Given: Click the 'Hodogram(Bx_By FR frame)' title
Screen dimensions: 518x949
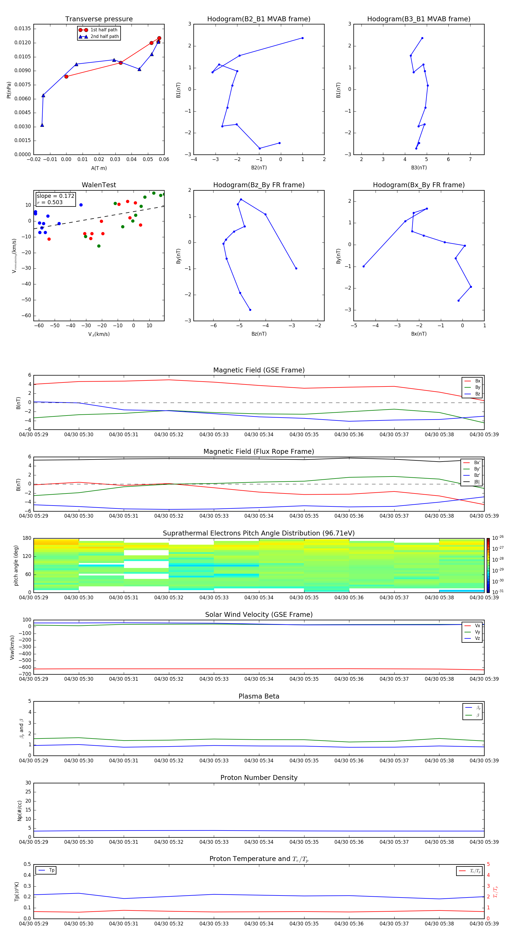Looking at the screenshot, I should tap(419, 185).
